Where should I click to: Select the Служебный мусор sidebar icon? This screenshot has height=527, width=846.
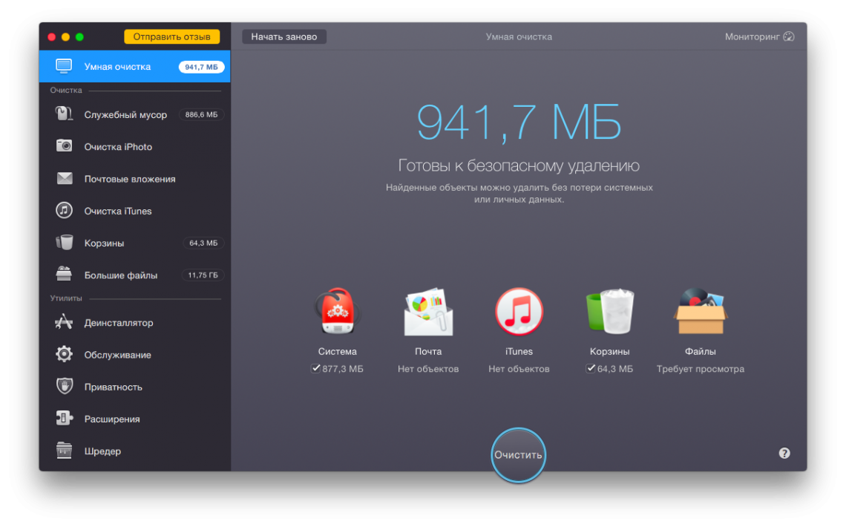point(64,114)
